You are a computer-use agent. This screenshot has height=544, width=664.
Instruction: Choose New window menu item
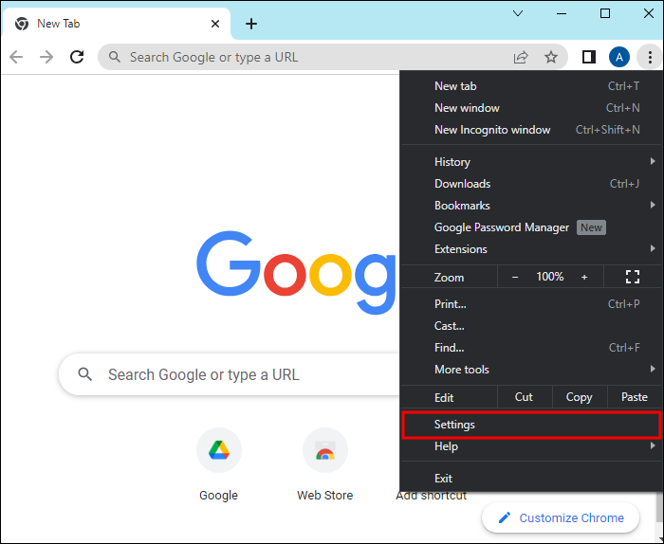pos(531,108)
